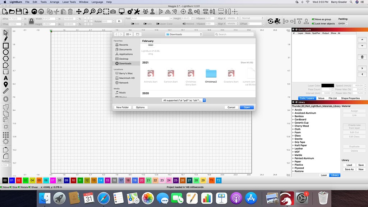Select the Position Laser marker tool

6,84
